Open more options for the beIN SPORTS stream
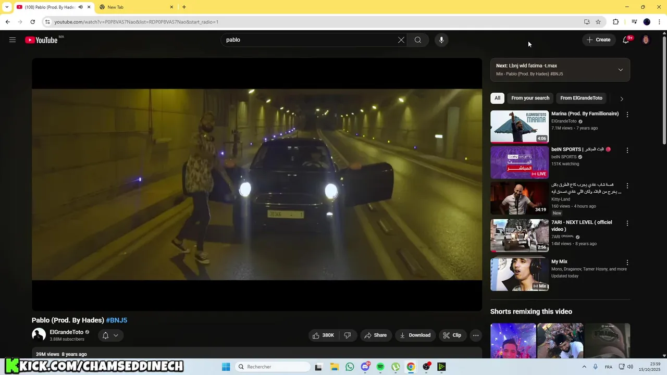 click(627, 150)
